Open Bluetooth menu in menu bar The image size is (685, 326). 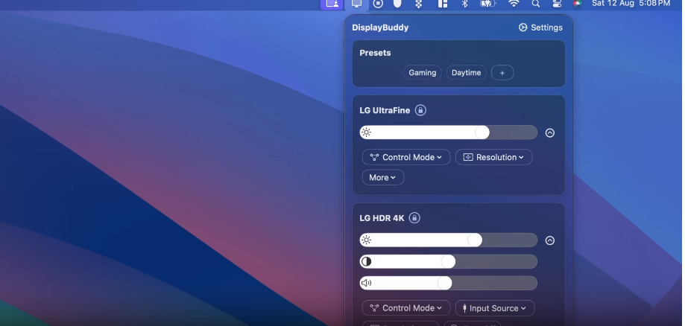465,4
